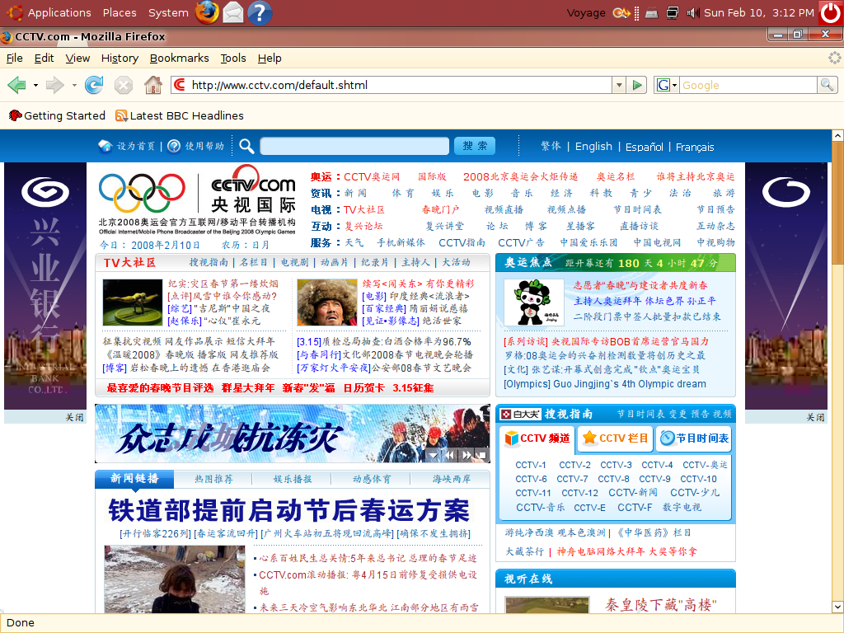Viewport: 844px width, 633px height.
Task: Click the Voyage key tray icon
Action: coord(621,12)
